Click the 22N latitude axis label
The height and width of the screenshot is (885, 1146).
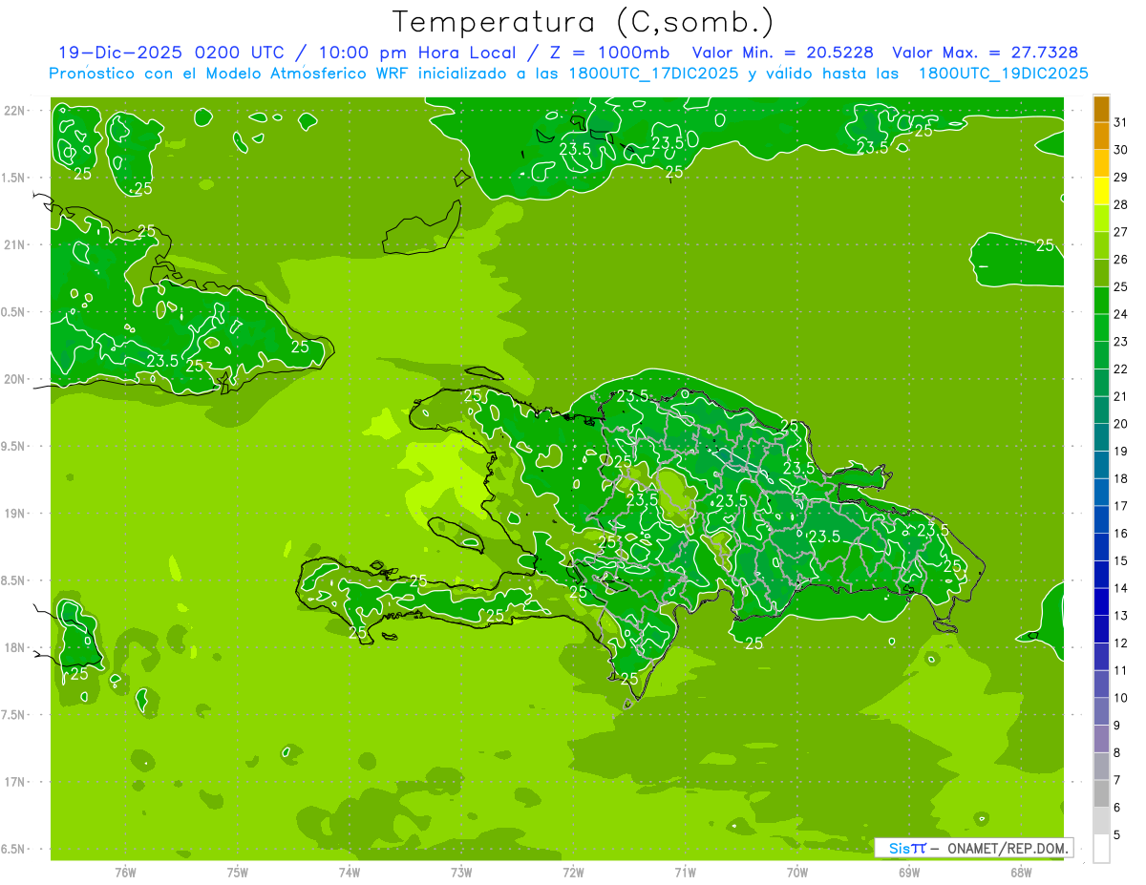pos(14,111)
